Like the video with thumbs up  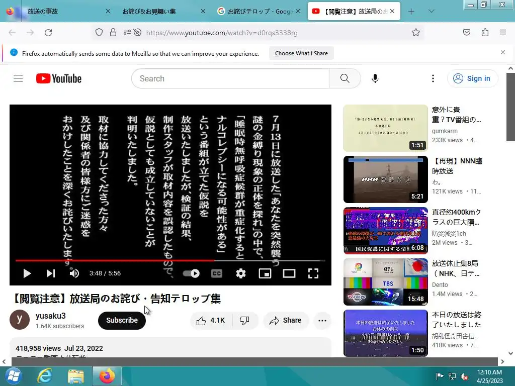pos(211,320)
